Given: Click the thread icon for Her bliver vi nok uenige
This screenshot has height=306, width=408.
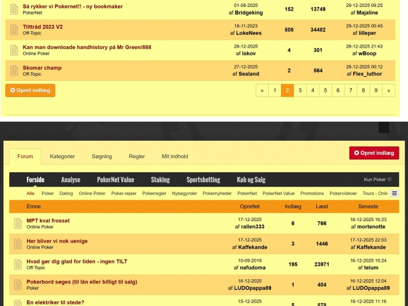Looking at the screenshot, I should click(x=17, y=244).
